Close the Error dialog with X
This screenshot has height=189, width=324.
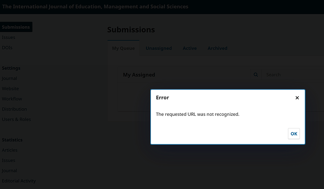(297, 98)
